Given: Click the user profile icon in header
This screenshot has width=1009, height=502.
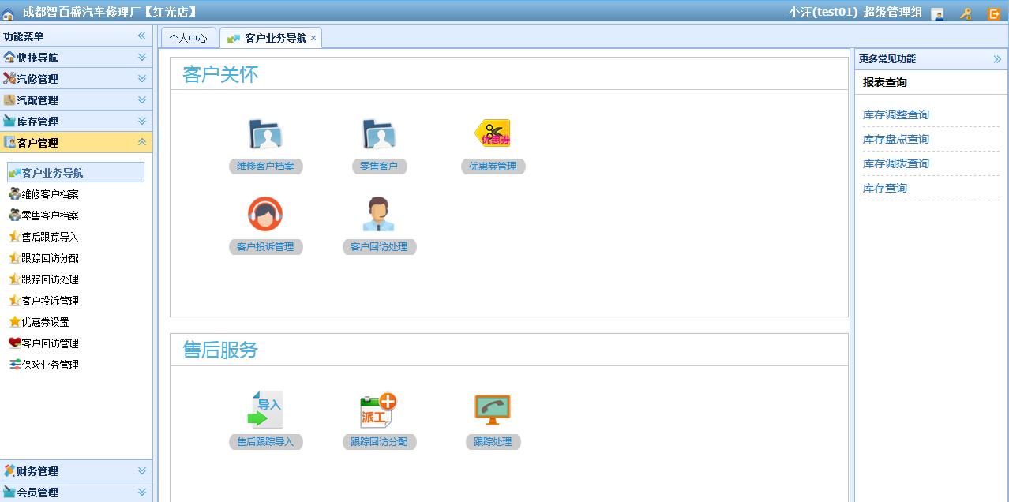Looking at the screenshot, I should [938, 13].
